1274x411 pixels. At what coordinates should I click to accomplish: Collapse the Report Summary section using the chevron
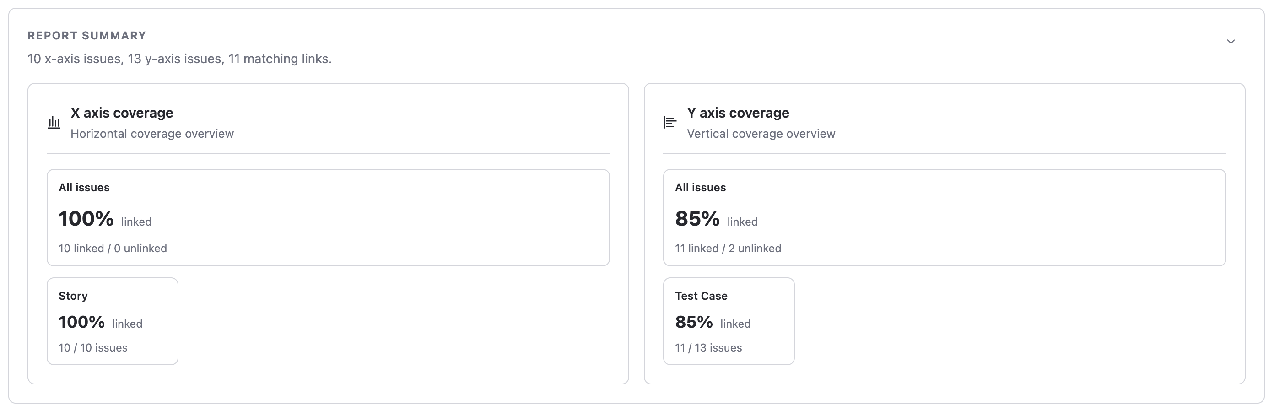(x=1231, y=42)
